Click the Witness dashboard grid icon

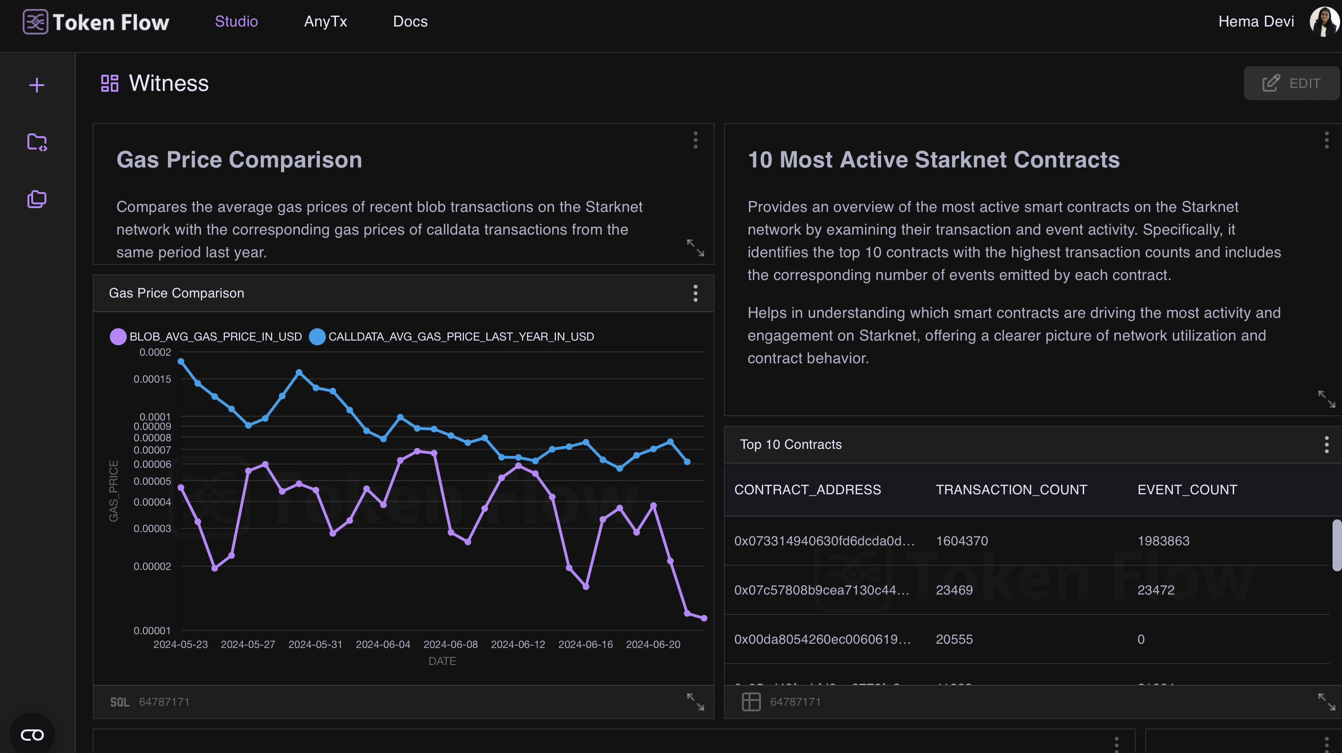point(109,83)
